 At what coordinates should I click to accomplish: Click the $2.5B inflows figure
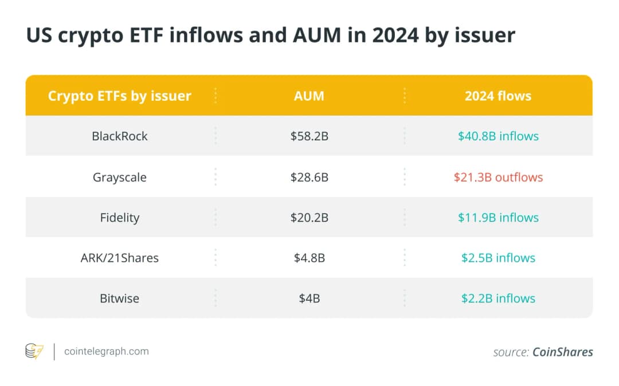point(498,258)
